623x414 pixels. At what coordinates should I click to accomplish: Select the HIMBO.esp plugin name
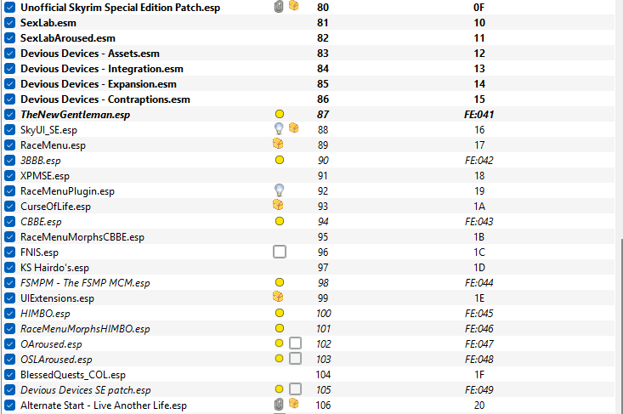pyautogui.click(x=45, y=314)
